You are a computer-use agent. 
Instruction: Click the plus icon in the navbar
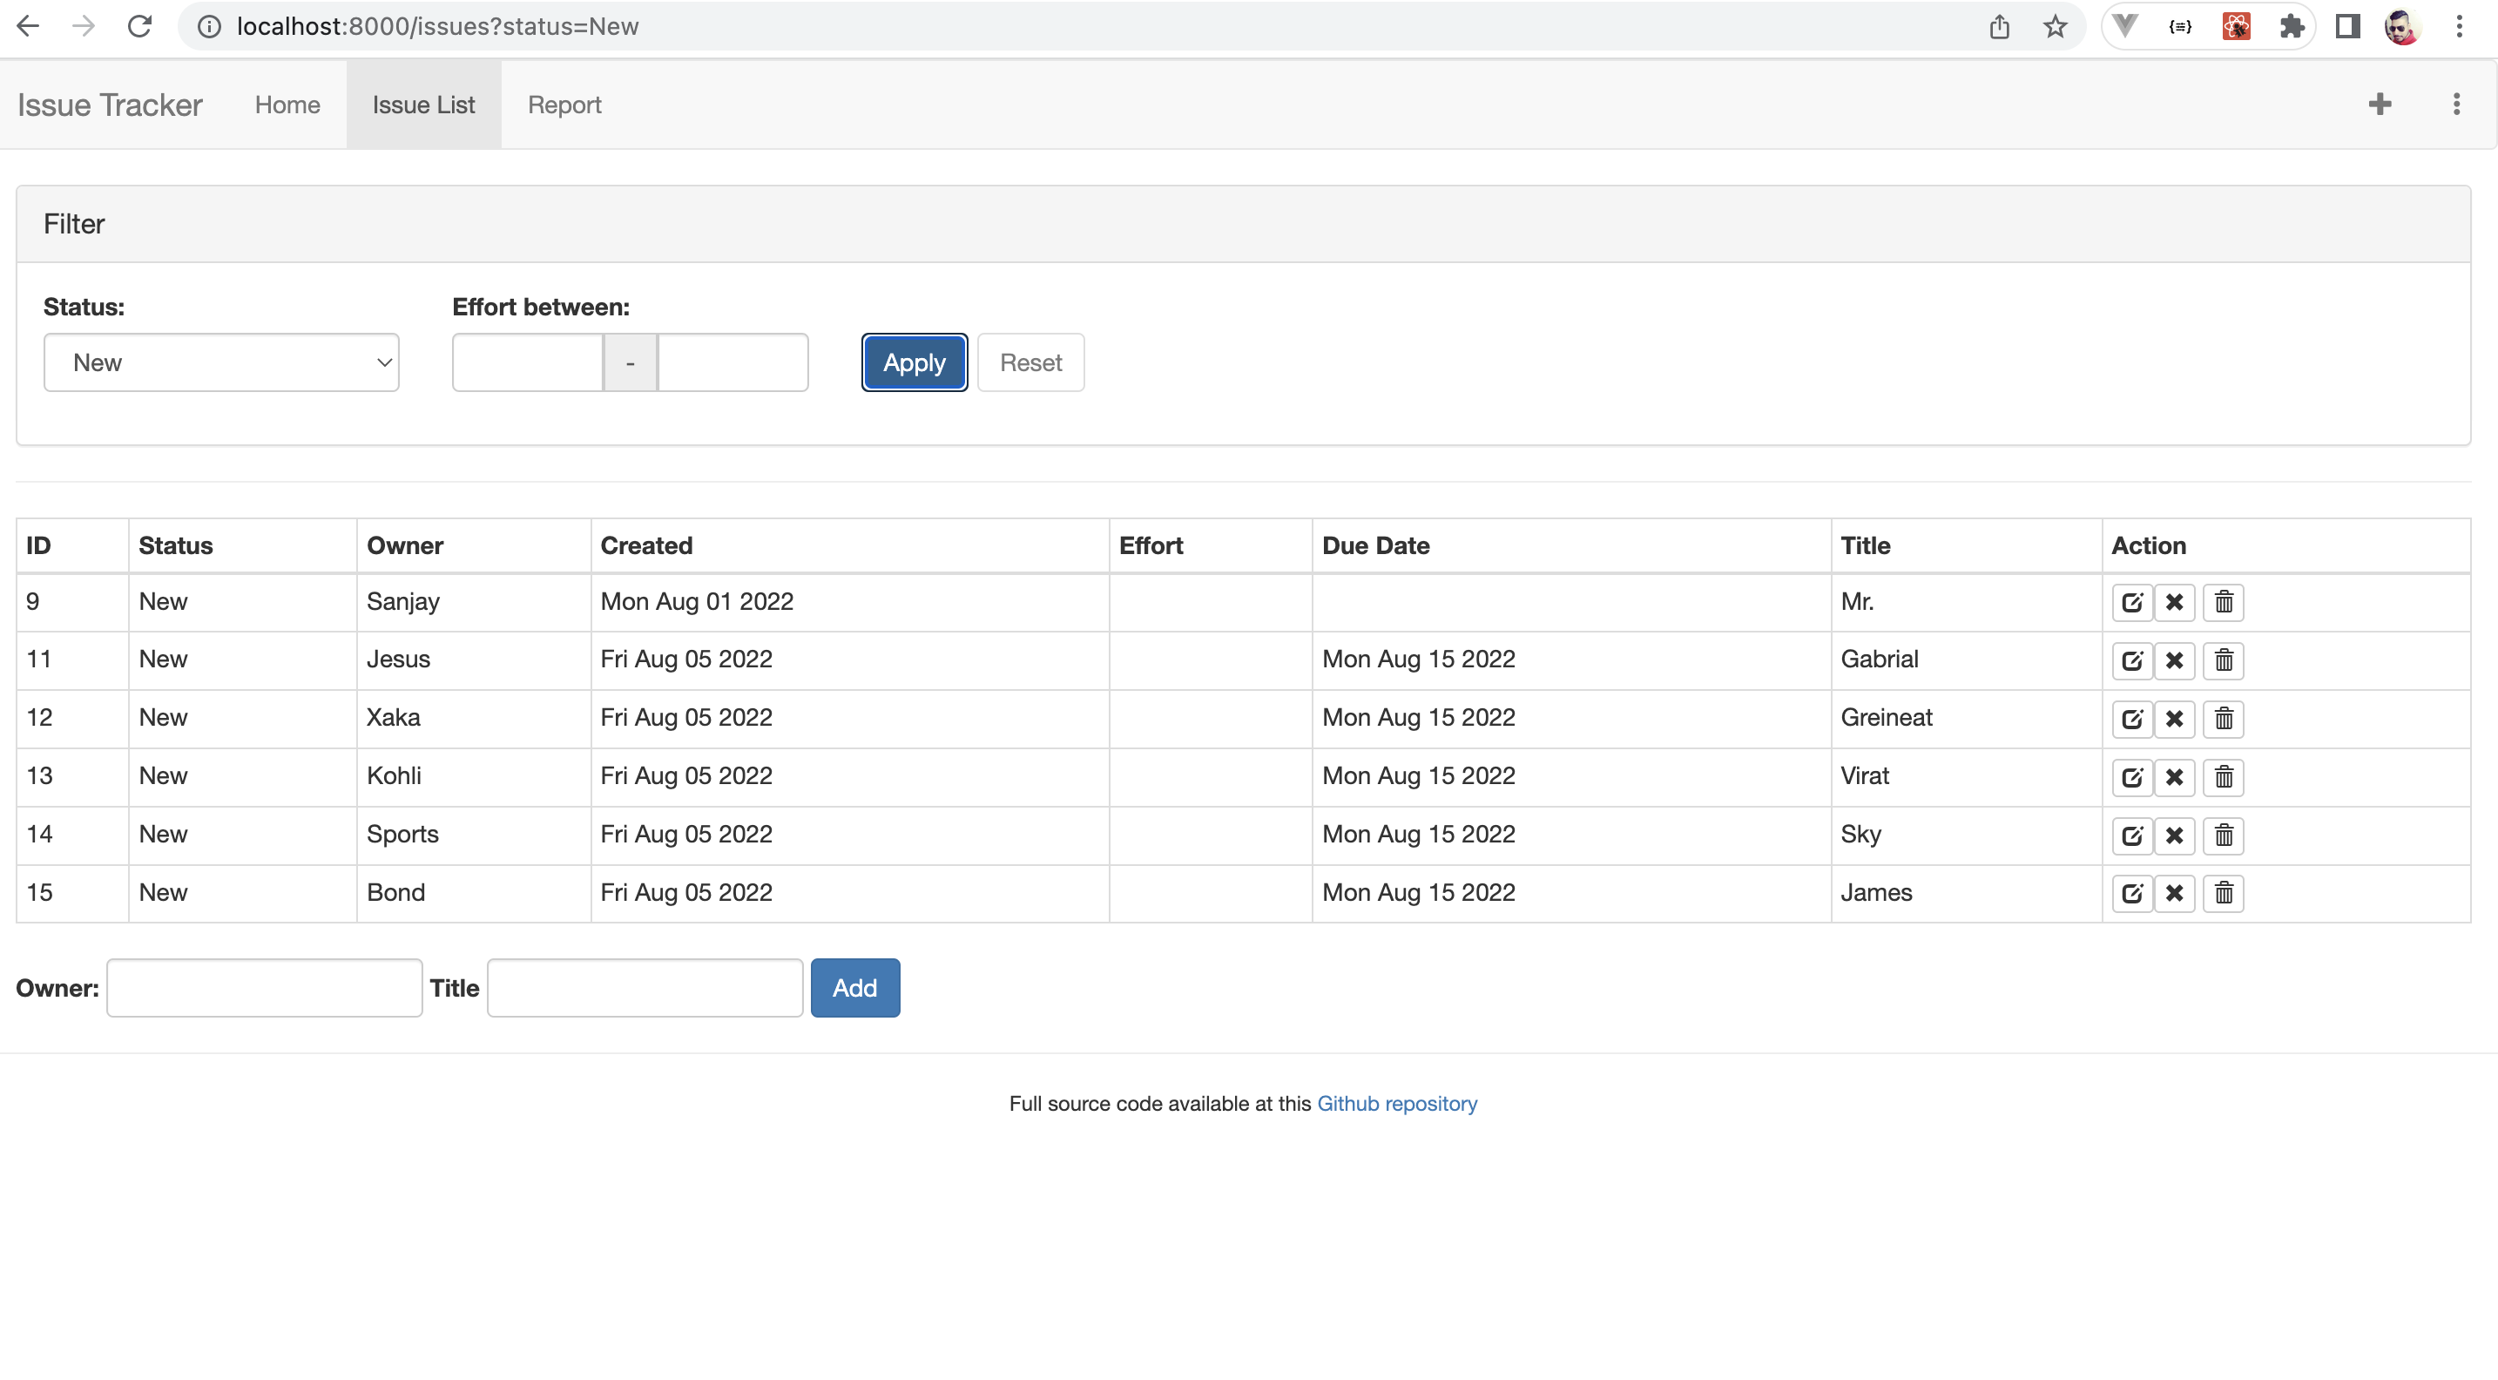click(x=2380, y=104)
